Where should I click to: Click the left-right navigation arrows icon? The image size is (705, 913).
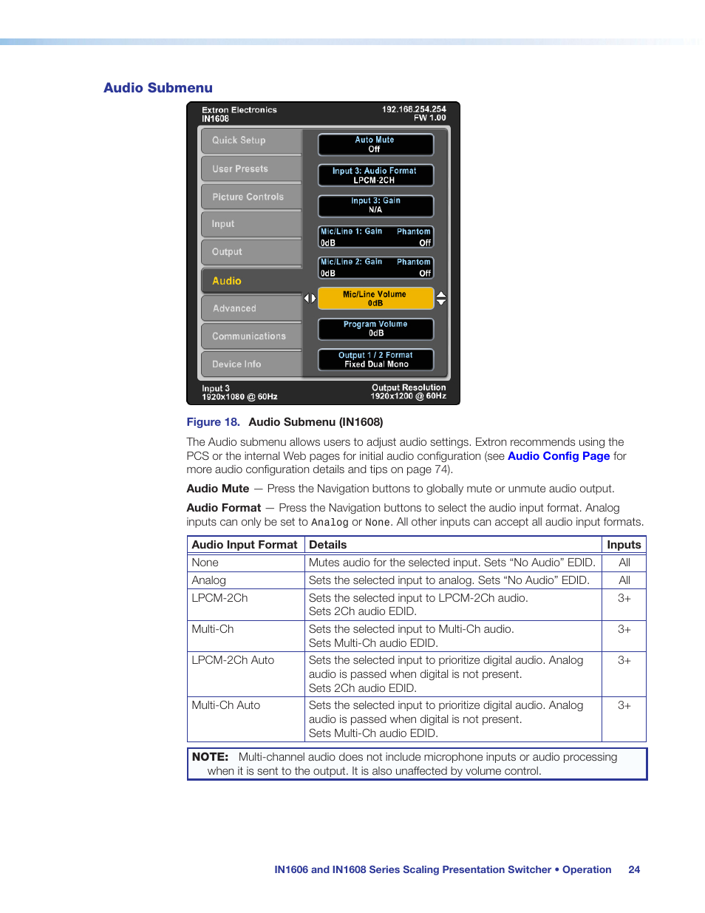pyautogui.click(x=310, y=299)
